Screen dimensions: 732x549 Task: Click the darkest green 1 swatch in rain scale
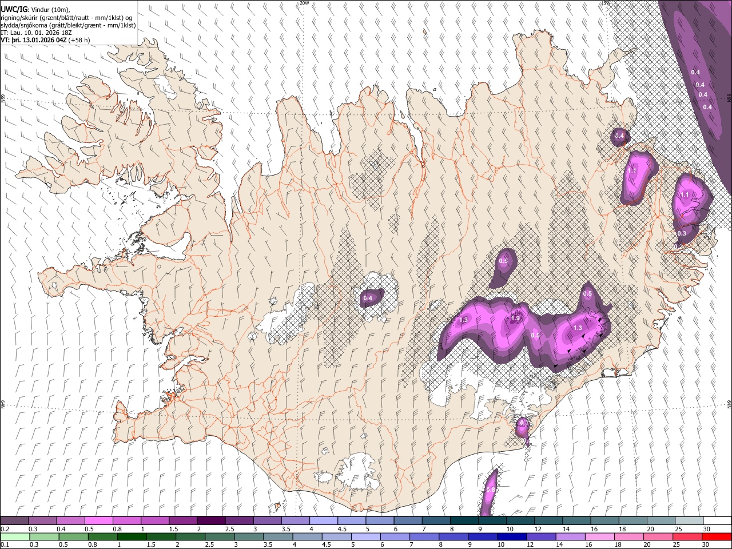pyautogui.click(x=132, y=536)
